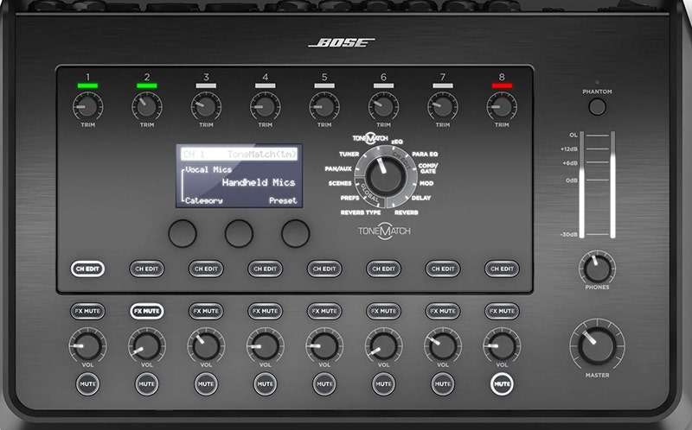The image size is (692, 430).
Task: Click the BOSE logo
Action: pos(341,42)
